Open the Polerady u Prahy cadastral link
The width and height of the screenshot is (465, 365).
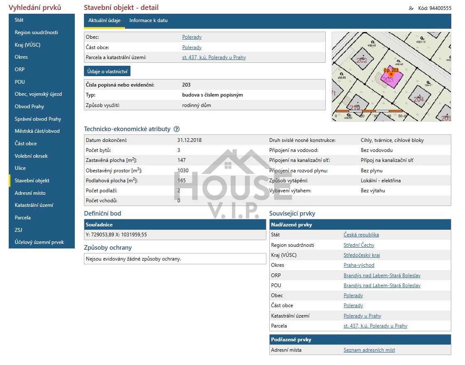pyautogui.click(x=362, y=316)
